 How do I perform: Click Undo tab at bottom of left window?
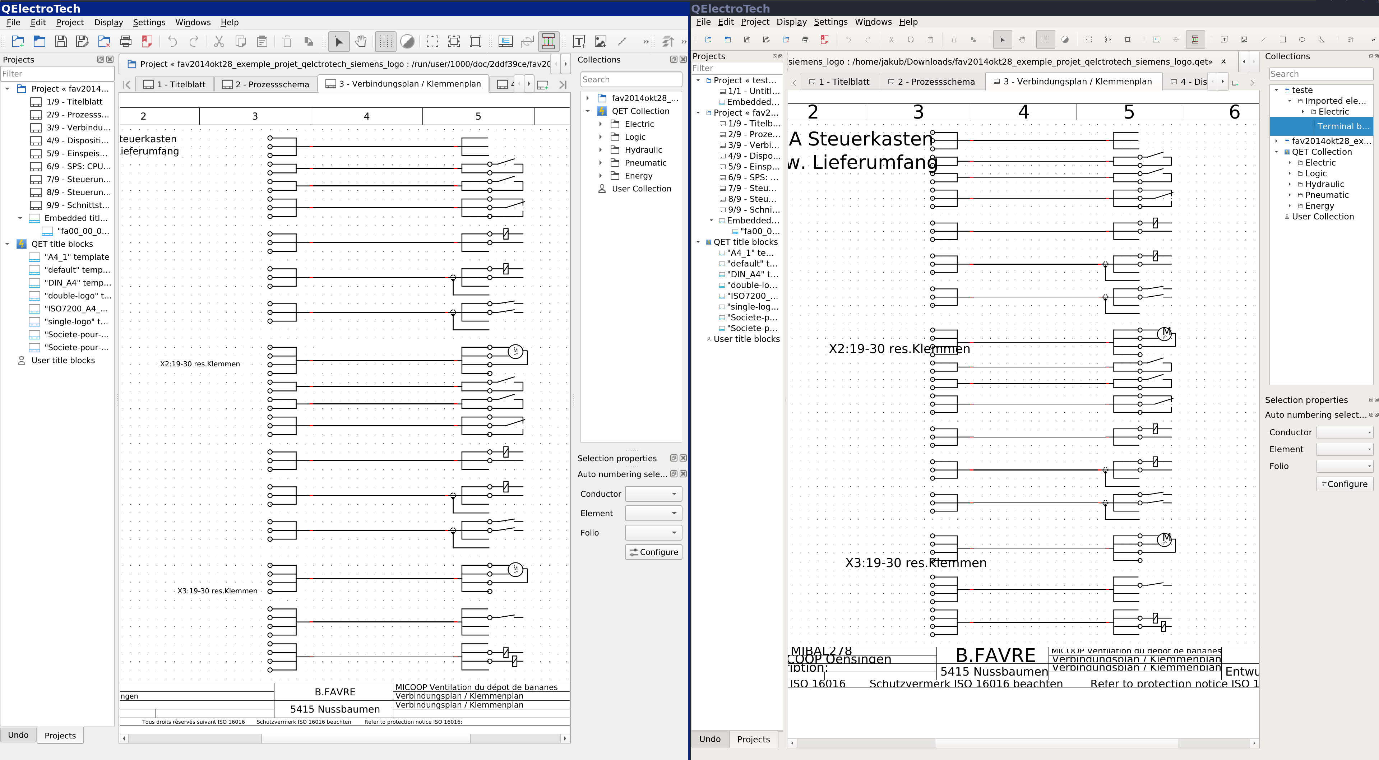pos(18,735)
